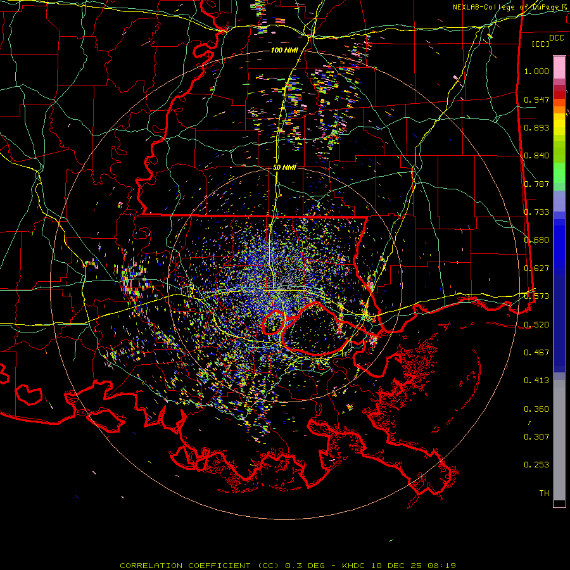Click the pink segment of the color bar
The height and width of the screenshot is (570, 570).
point(559,68)
